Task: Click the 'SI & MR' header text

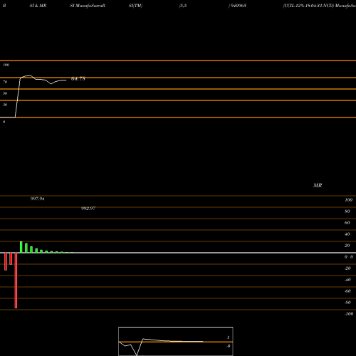Action: coord(38,6)
